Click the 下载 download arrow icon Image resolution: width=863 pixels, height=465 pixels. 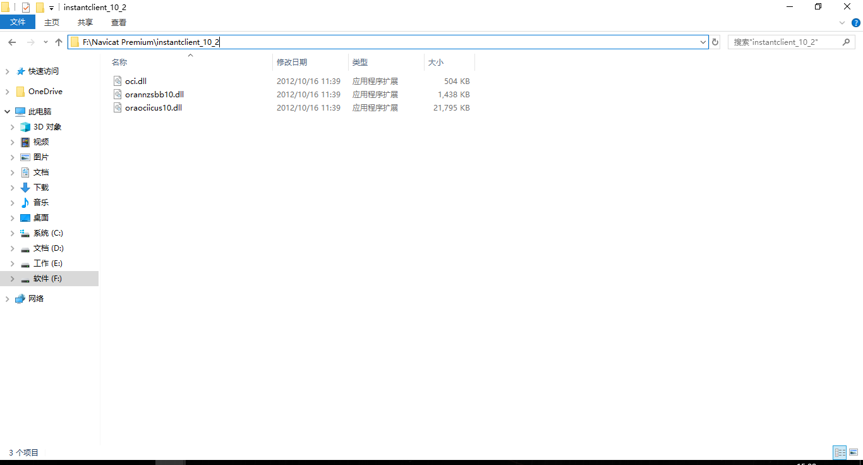pos(25,188)
